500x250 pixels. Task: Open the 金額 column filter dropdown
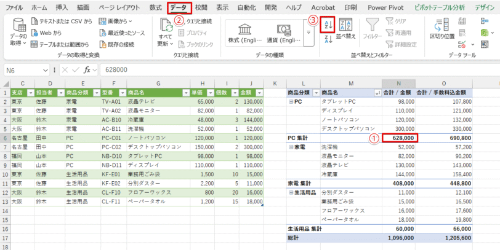(x=260, y=93)
